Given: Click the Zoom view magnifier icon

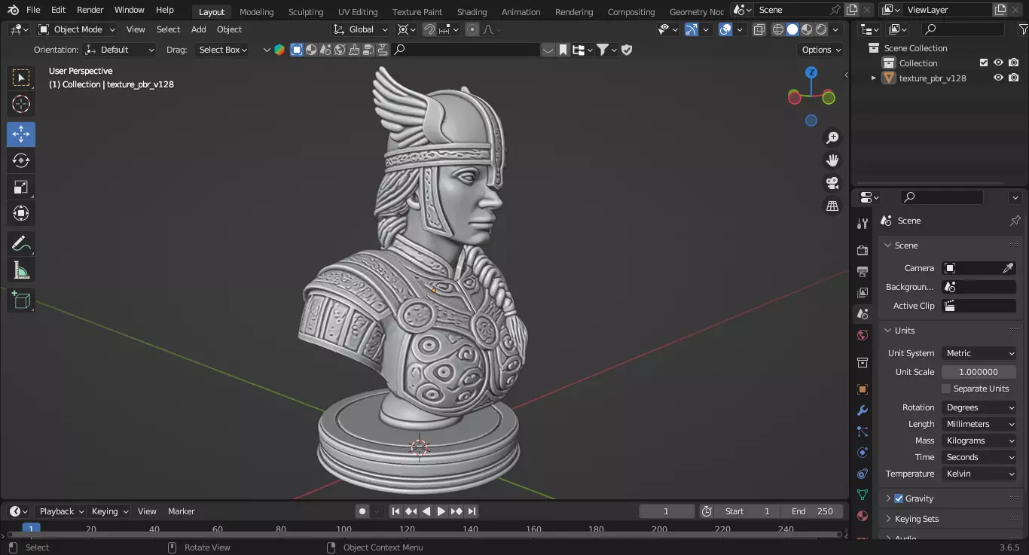Looking at the screenshot, I should tap(832, 138).
